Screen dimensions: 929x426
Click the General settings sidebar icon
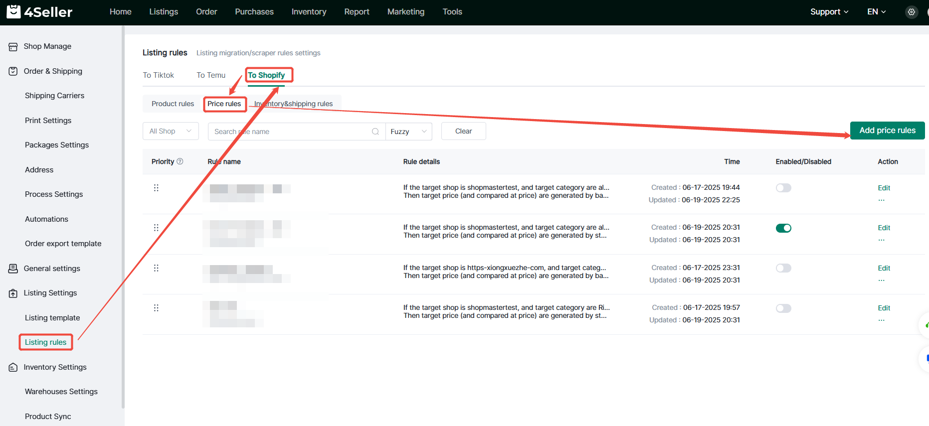coord(13,269)
